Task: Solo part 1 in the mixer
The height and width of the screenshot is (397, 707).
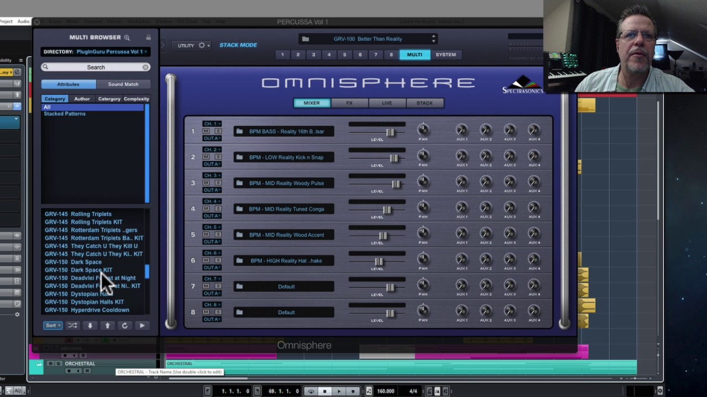Action: 218,131
